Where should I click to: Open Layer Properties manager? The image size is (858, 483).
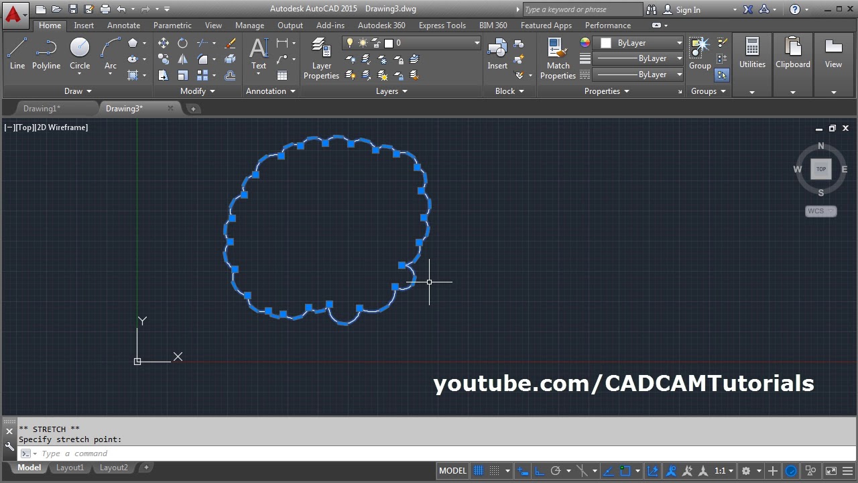pyautogui.click(x=322, y=58)
